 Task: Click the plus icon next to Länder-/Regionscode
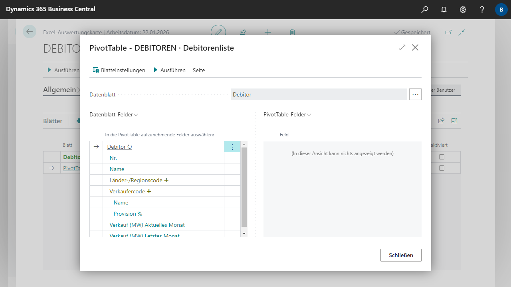[166, 180]
